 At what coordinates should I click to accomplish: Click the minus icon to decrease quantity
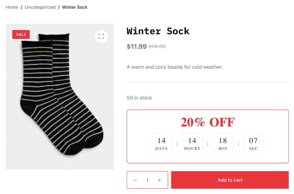pos(135,180)
